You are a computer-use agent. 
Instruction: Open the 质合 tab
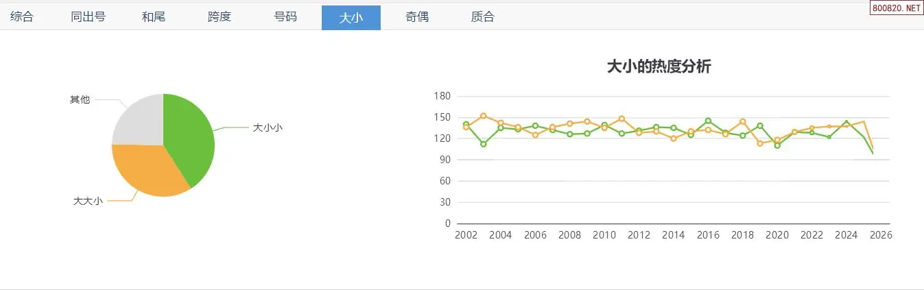click(483, 17)
